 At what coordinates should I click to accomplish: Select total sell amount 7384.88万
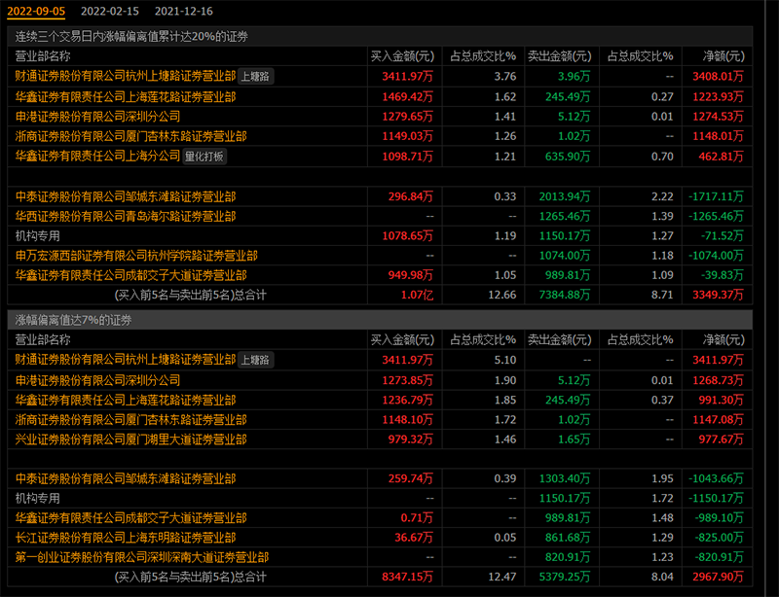(565, 295)
